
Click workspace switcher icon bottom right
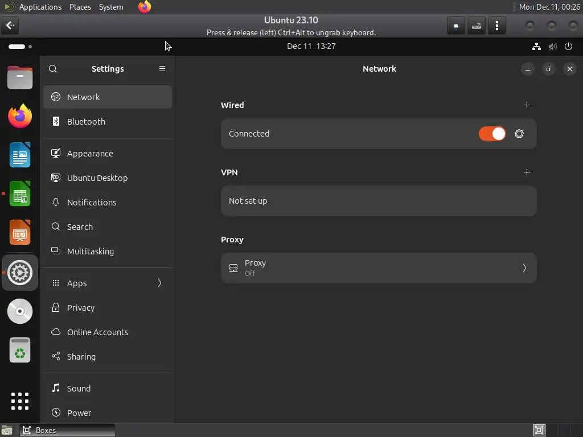tap(539, 430)
